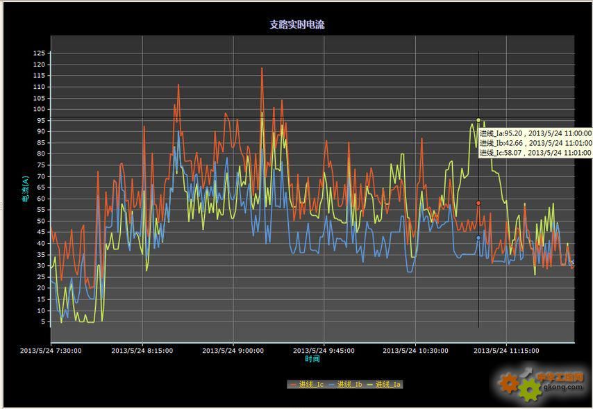Click the 进线_Ic:58.07 tooltip line
Image resolution: width=593 pixels, height=409 pixels.
[535, 153]
